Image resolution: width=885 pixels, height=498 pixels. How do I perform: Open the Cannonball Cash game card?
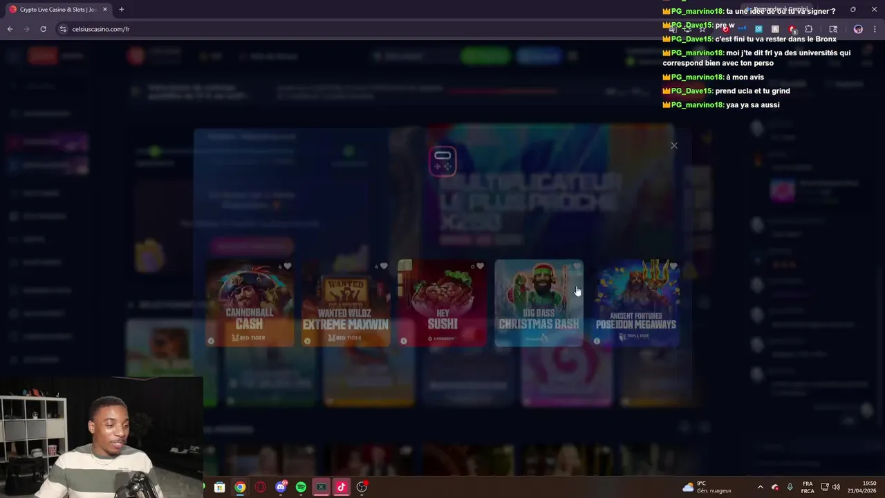249,303
